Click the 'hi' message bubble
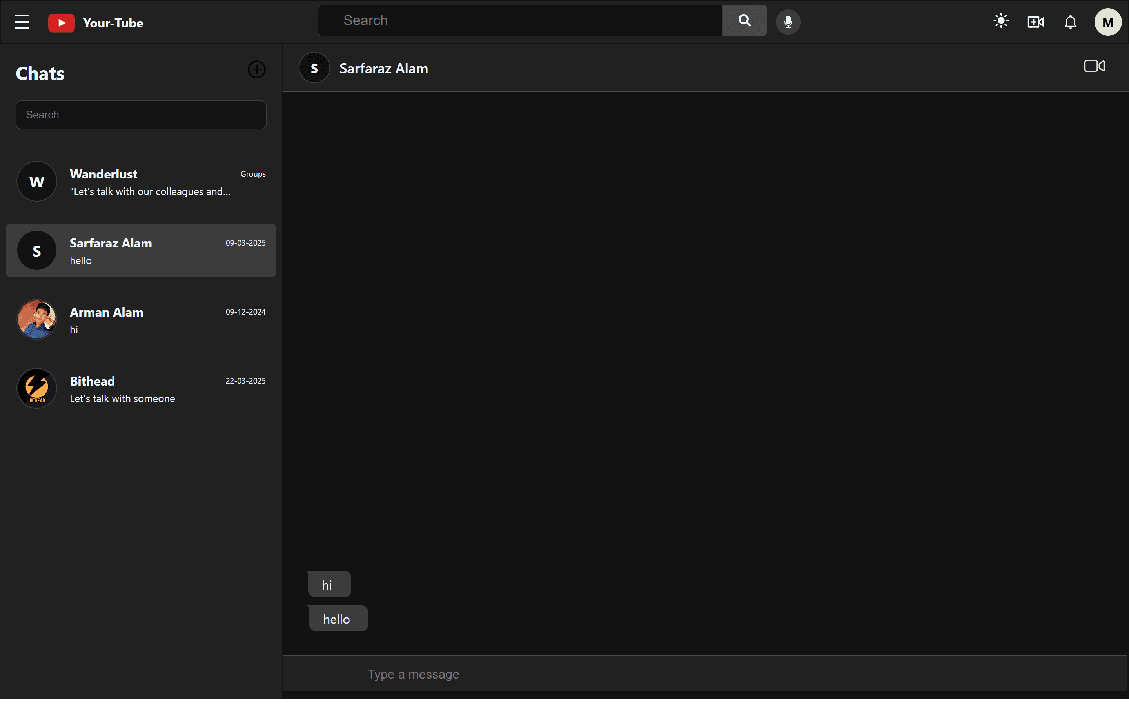 tap(329, 584)
